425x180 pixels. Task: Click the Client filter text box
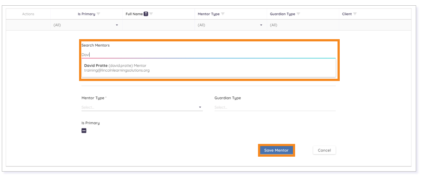pos(375,25)
